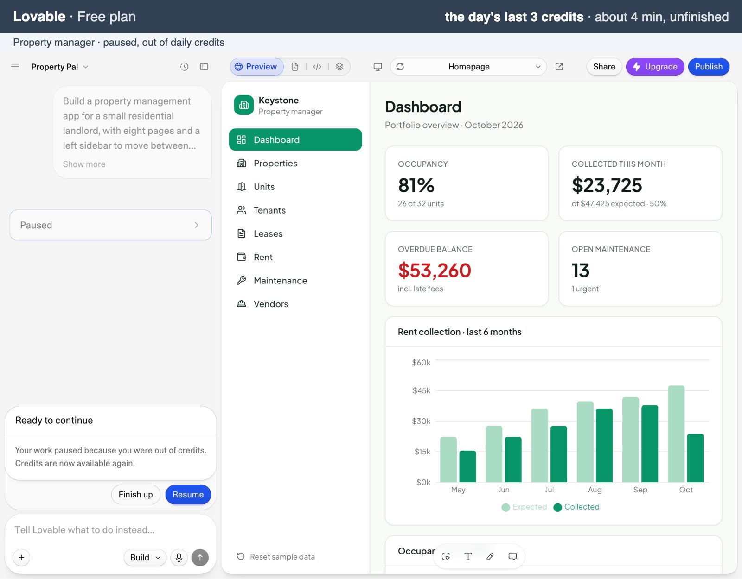Open the Homepage route dropdown
742x579 pixels.
[469, 67]
